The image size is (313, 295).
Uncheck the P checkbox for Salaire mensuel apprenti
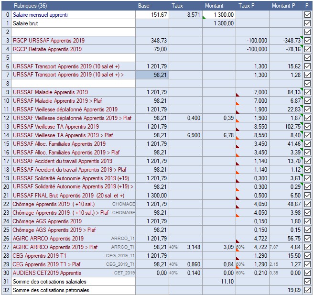(307, 15)
